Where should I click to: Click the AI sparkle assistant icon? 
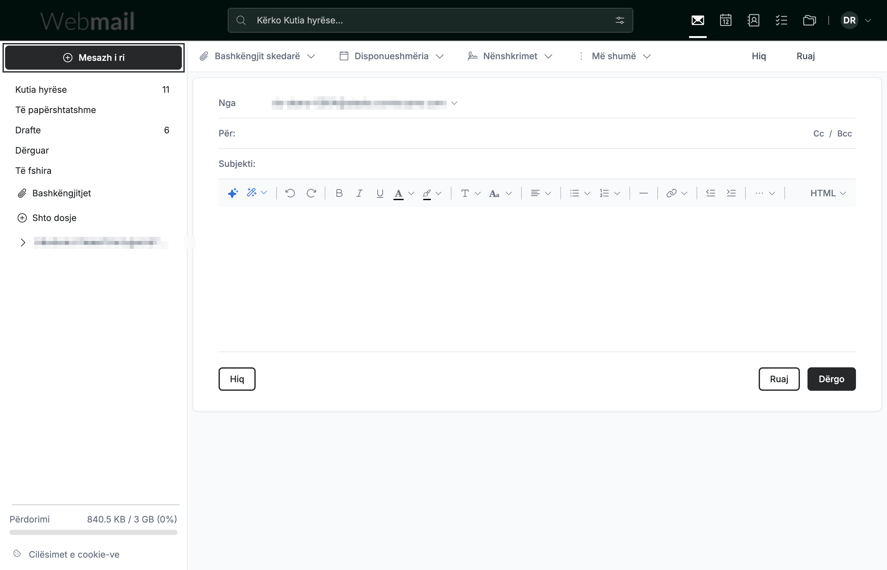click(233, 193)
